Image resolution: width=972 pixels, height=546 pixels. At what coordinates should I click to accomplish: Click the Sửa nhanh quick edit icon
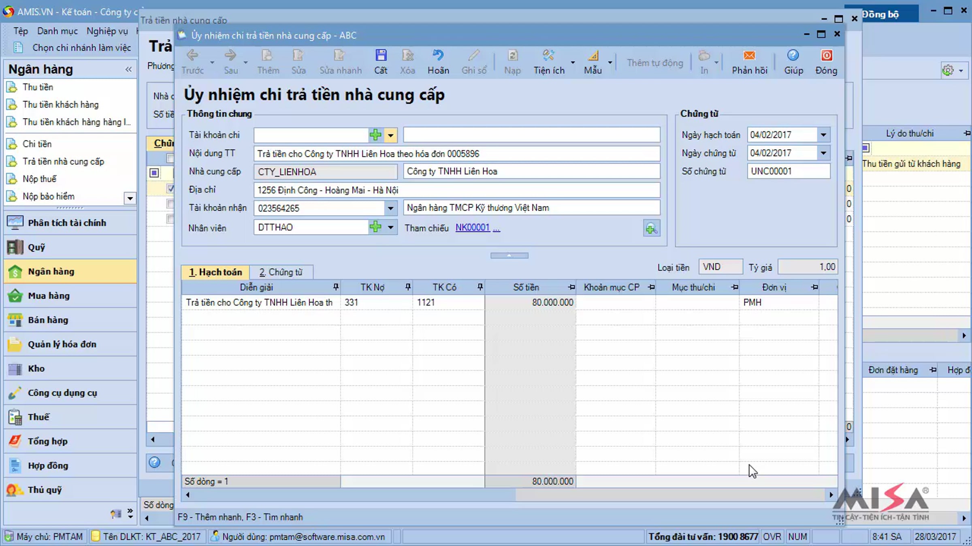(339, 55)
